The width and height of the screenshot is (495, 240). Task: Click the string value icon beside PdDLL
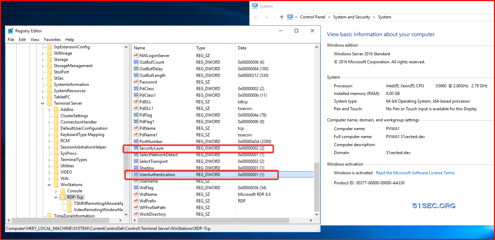[x=136, y=102]
